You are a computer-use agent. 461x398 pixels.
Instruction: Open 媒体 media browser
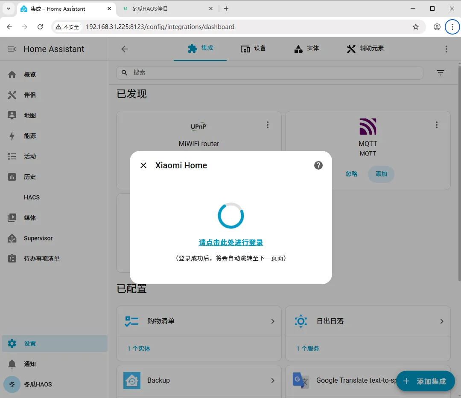tap(55, 218)
